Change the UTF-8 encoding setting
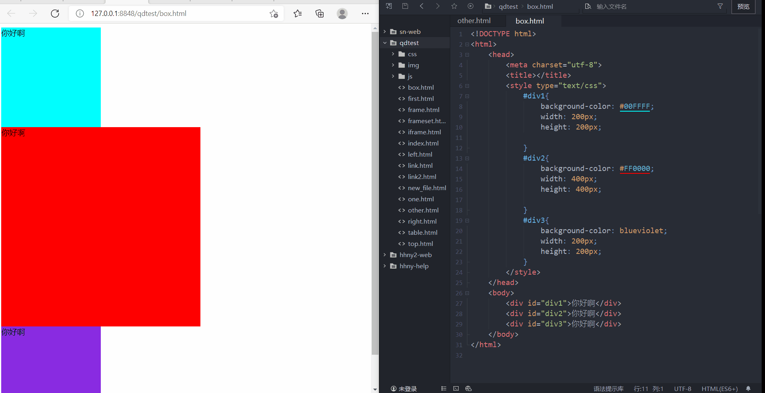The image size is (765, 393). tap(683, 389)
